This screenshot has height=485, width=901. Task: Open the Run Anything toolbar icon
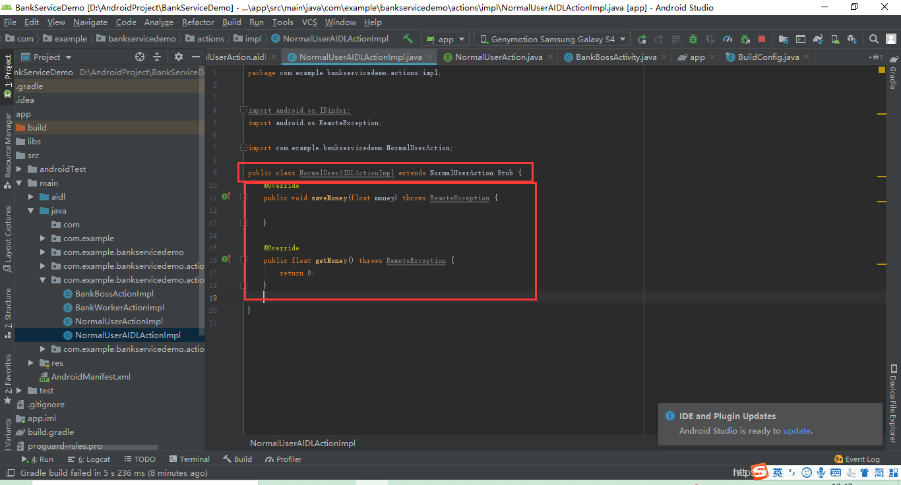tap(801, 39)
